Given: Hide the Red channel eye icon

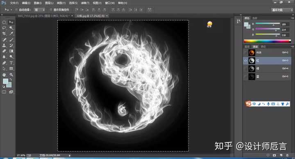Looking at the screenshot, I should click(x=245, y=61).
